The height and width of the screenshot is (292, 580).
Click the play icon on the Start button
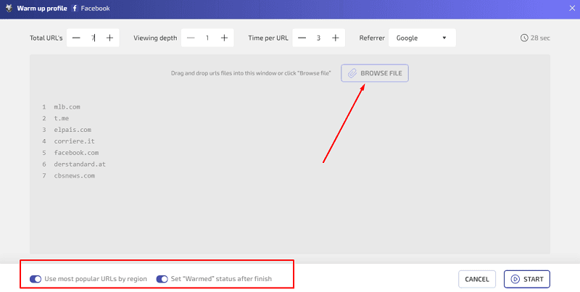tap(515, 279)
